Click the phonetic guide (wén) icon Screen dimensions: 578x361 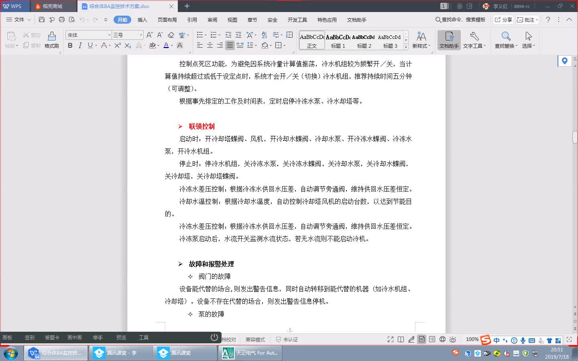coord(182,35)
